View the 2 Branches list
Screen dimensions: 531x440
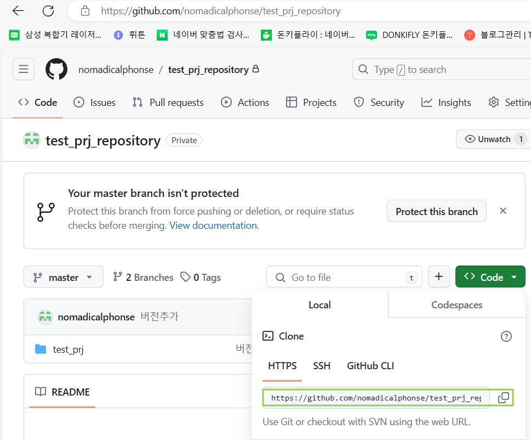(143, 277)
